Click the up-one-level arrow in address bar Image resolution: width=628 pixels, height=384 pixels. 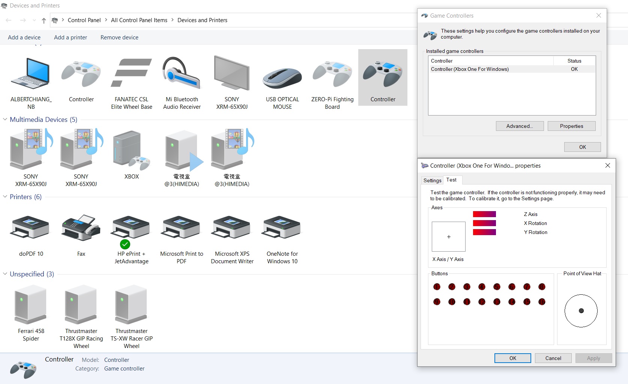click(44, 20)
